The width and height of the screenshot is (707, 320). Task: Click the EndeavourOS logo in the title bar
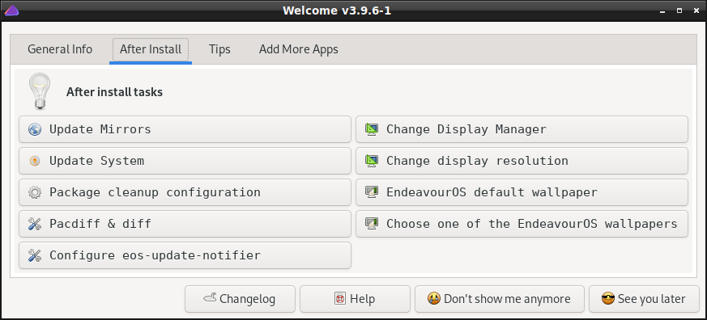(x=11, y=11)
